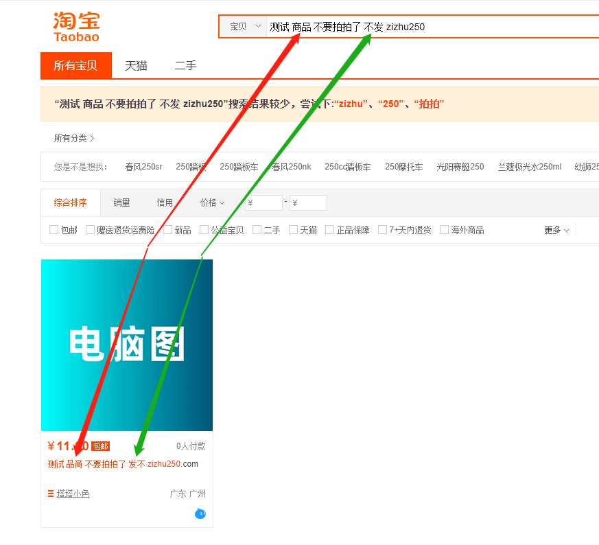Expand the 更多 filter options

(556, 230)
